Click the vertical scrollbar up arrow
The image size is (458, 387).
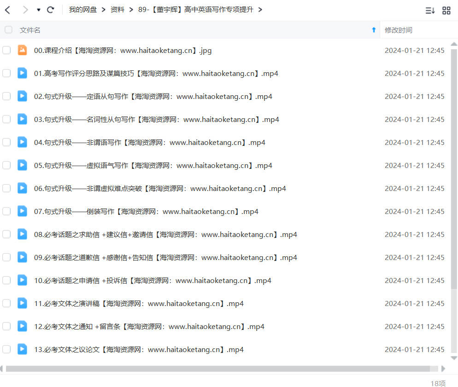[x=454, y=44]
